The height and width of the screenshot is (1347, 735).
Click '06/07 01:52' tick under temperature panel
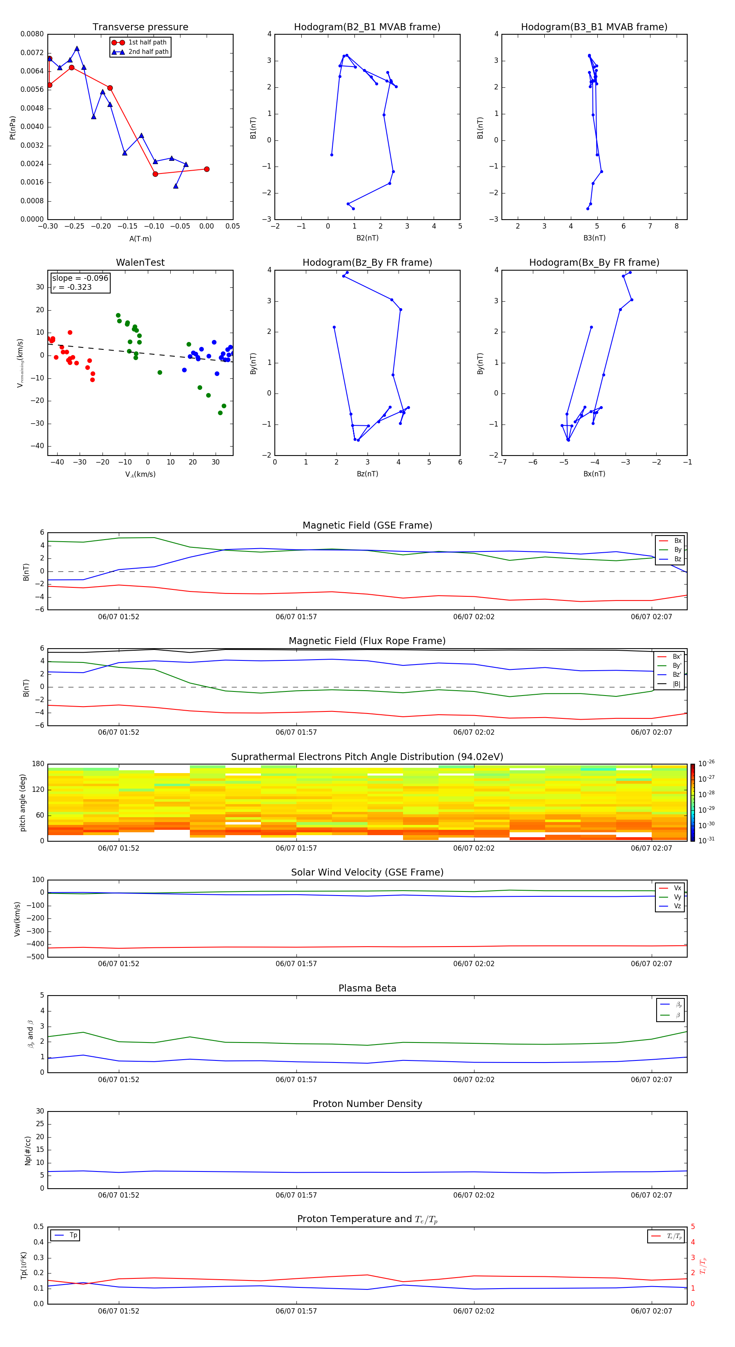click(119, 1311)
